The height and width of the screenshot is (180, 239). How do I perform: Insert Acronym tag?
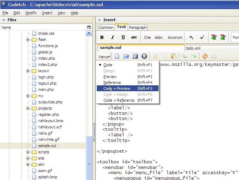tap(175, 37)
